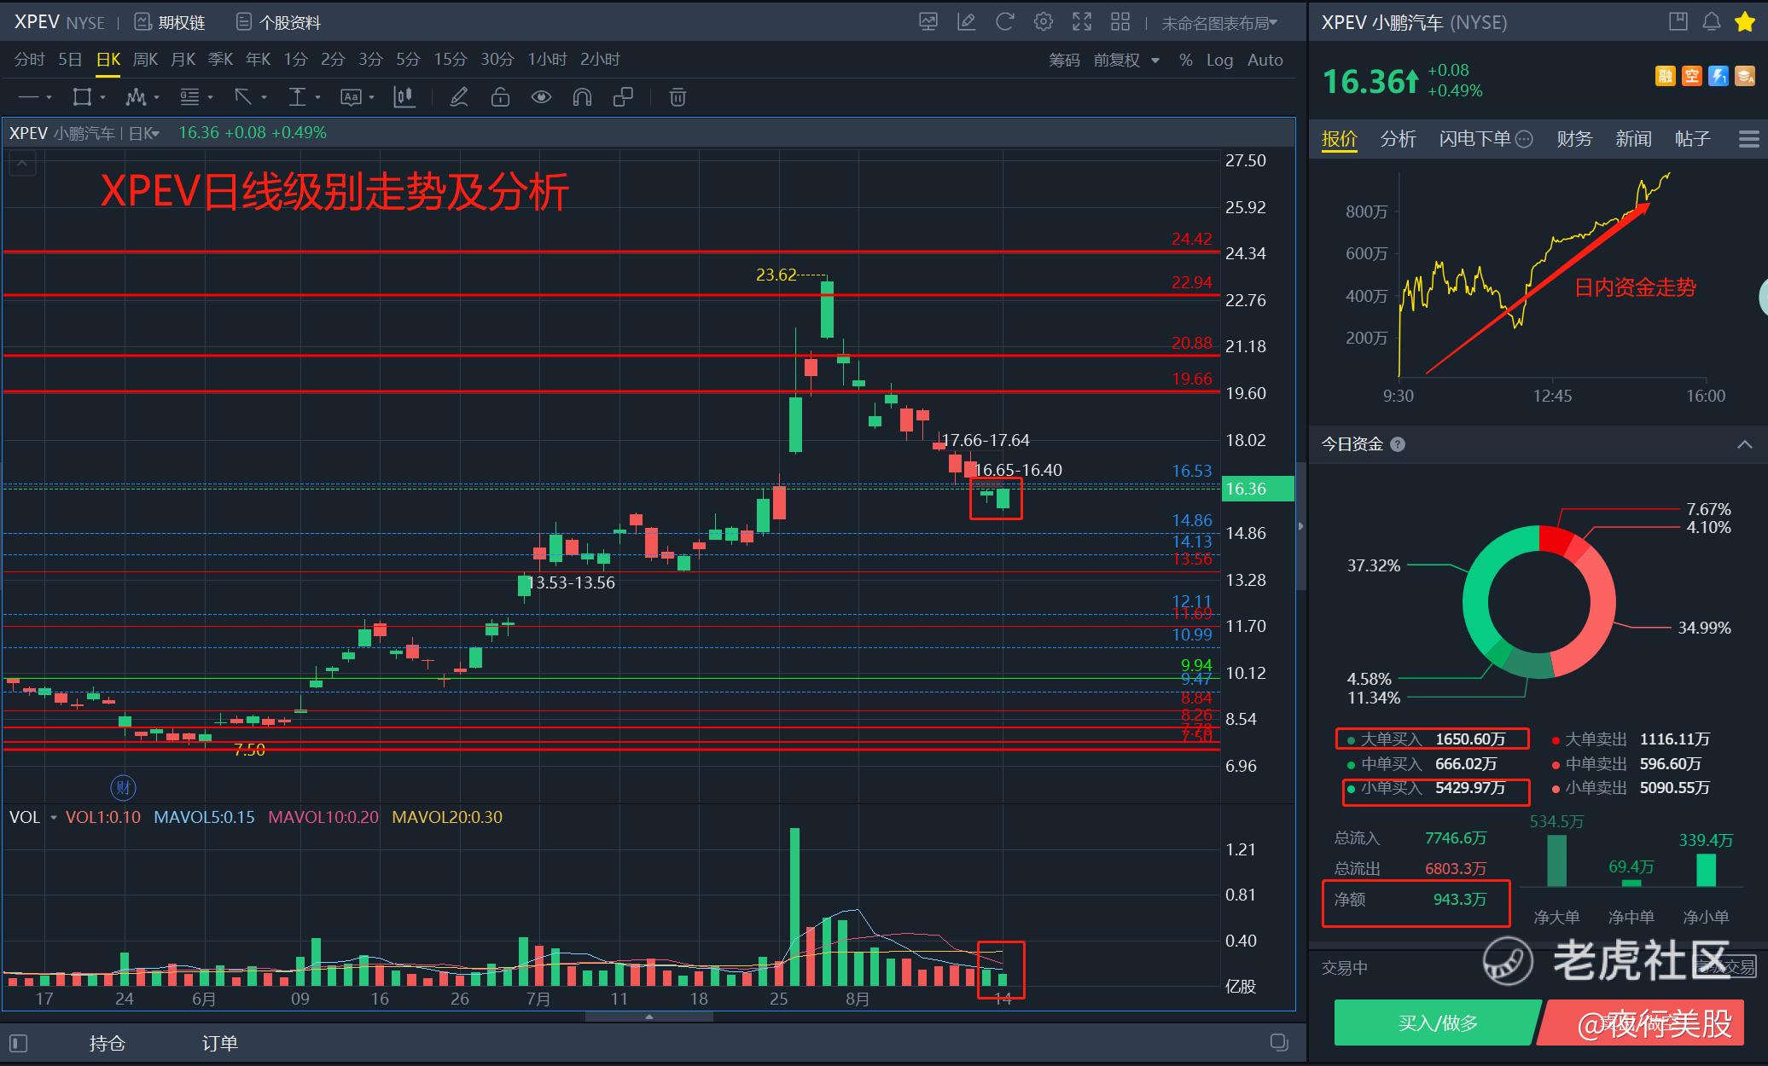
Task: Delete drawings with the trash icon
Action: click(x=678, y=97)
